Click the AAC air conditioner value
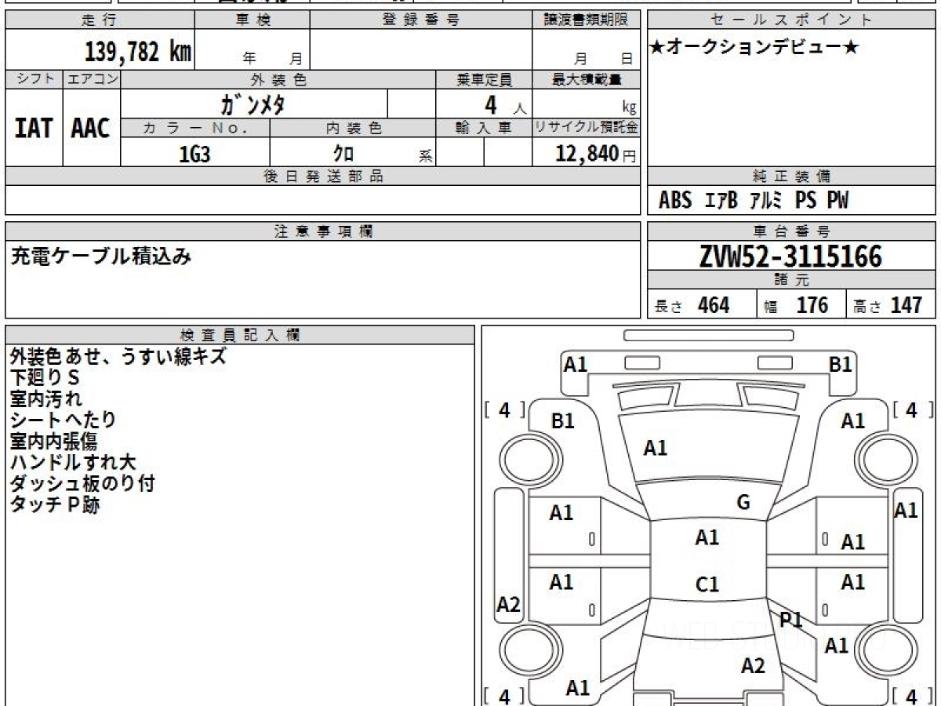 coord(91,128)
